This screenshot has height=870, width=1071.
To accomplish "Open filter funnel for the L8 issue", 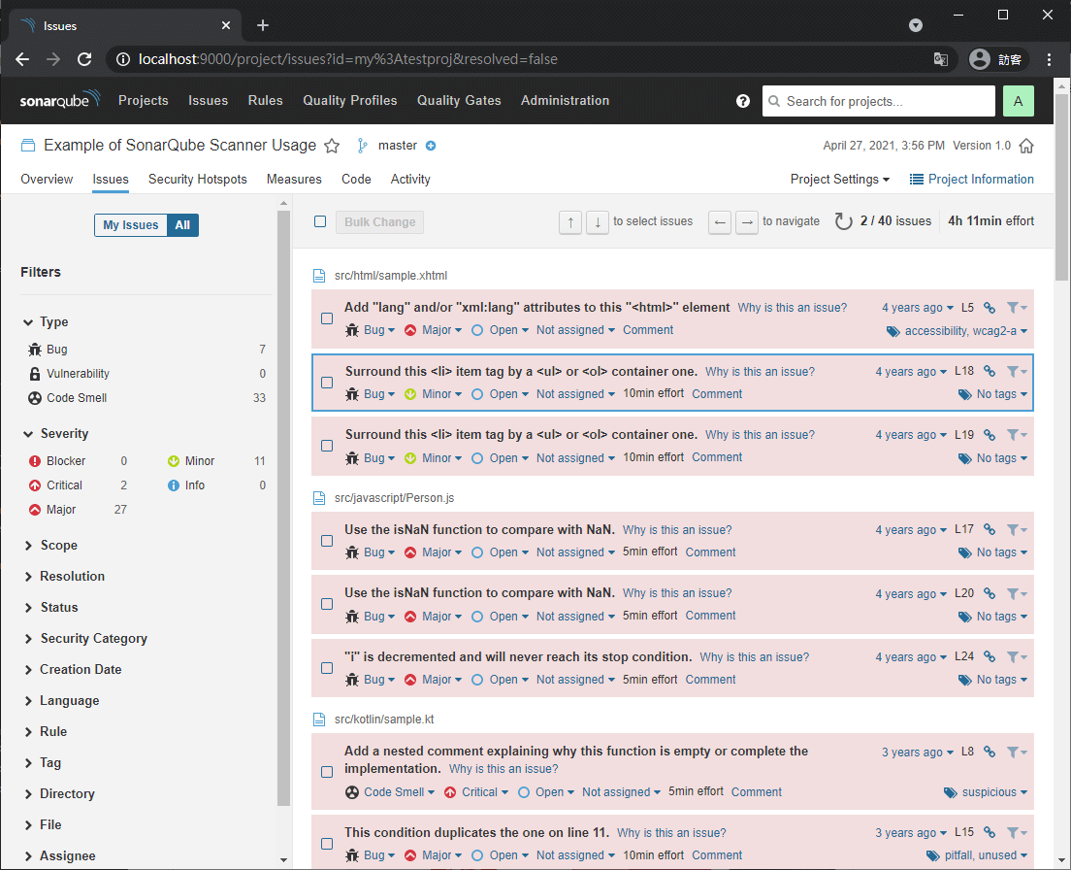I will coord(1017,752).
